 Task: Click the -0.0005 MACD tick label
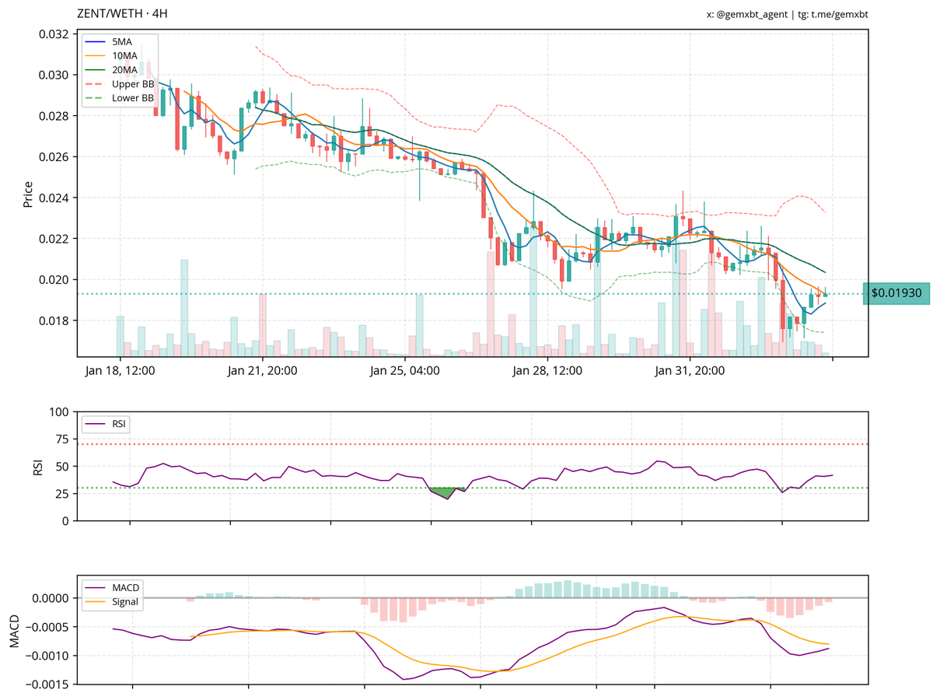pyautogui.click(x=48, y=627)
